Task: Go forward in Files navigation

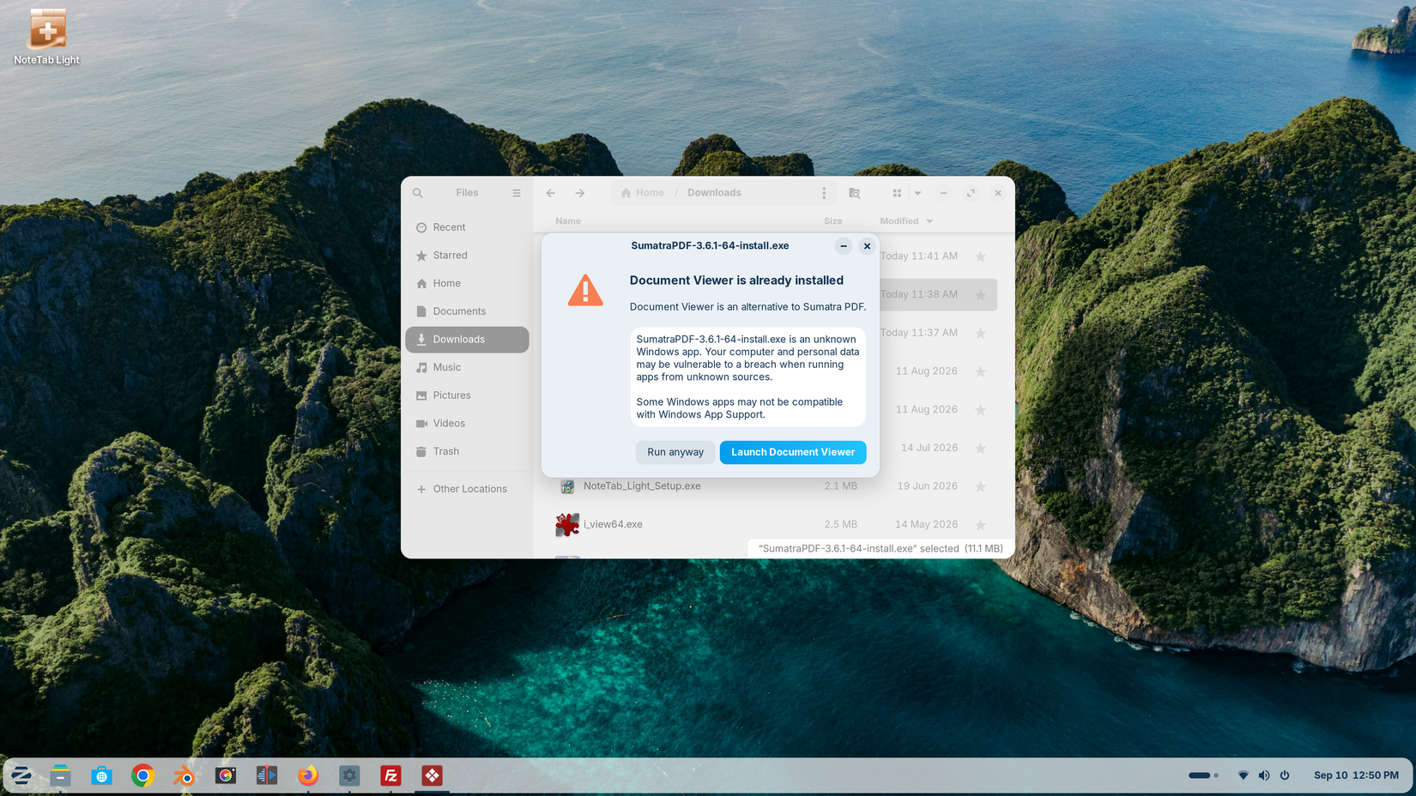Action: tap(580, 193)
